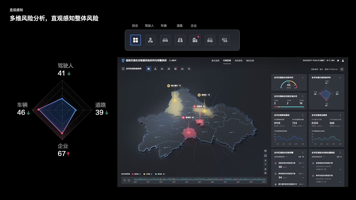Viewport: 356px width, 200px height.
Task: Select small enterprise icon in dashboard toolbar
Action: pyautogui.click(x=175, y=69)
